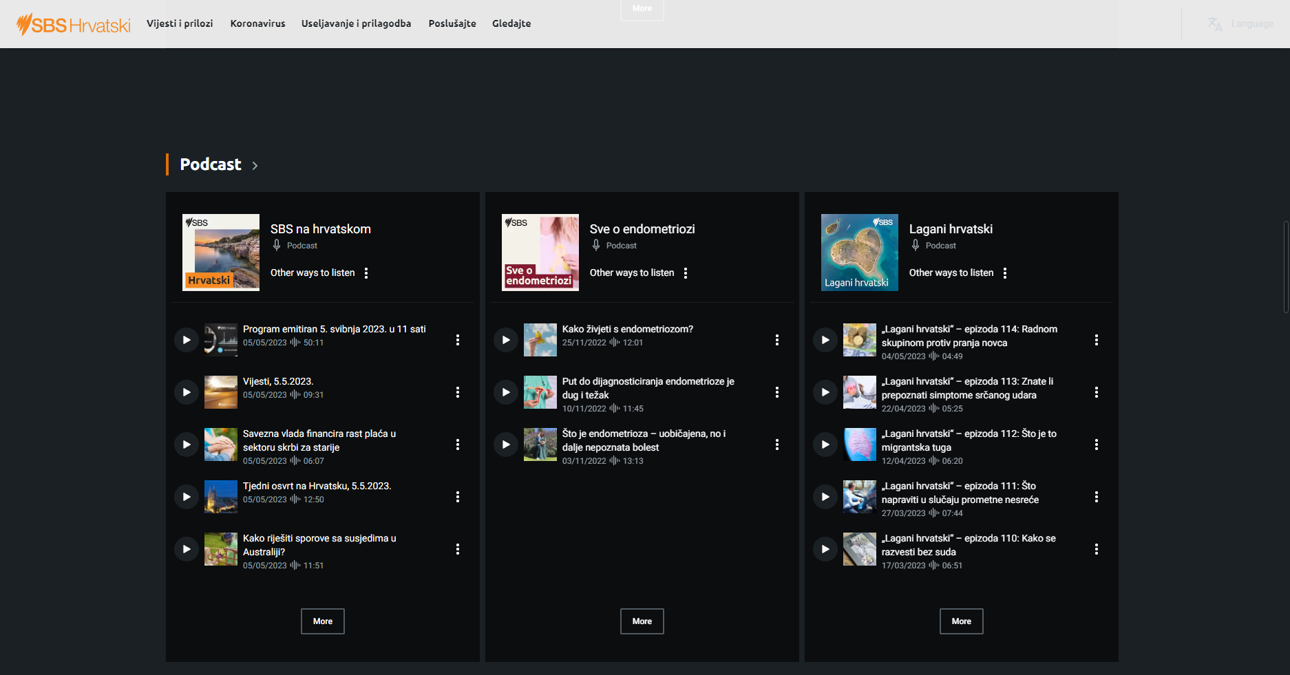Play "Kako živjeti s endometriozom?"
The image size is (1290, 675).
(x=505, y=339)
